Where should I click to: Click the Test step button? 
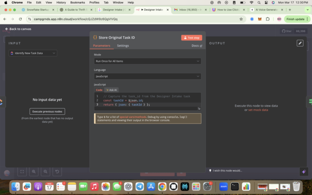(192, 38)
